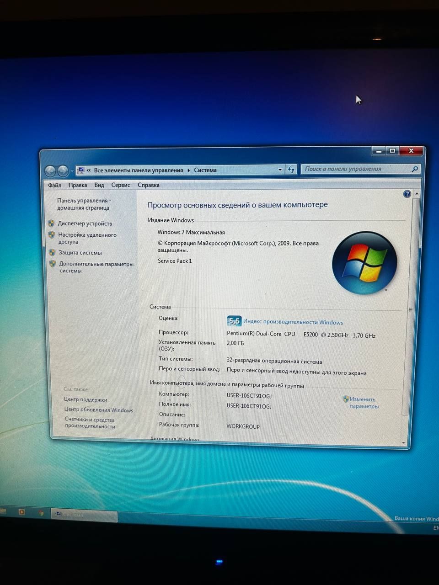Click the Система taskbar button
The height and width of the screenshot is (585, 439).
coord(84,515)
